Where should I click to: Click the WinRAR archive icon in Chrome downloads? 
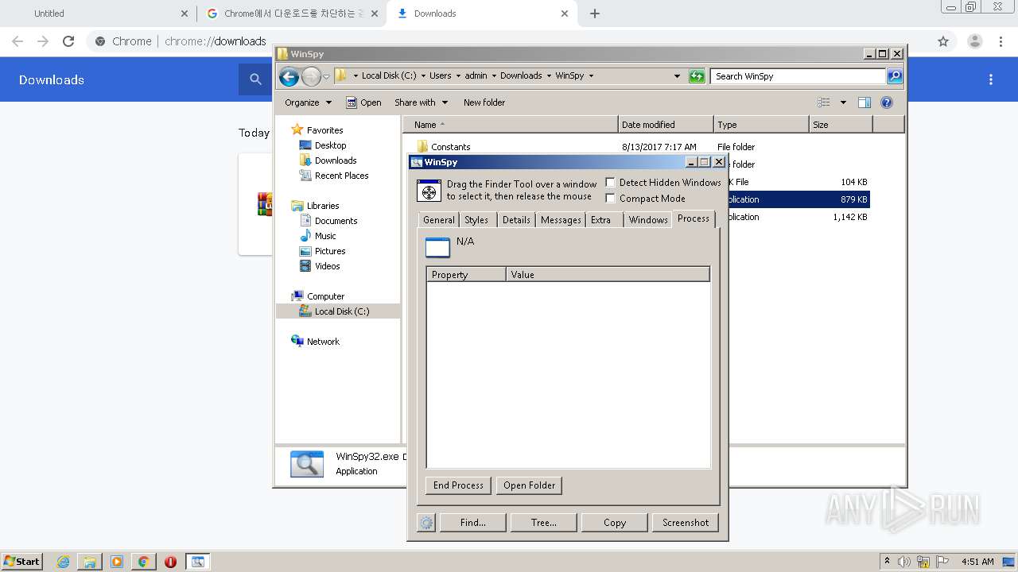[265, 204]
